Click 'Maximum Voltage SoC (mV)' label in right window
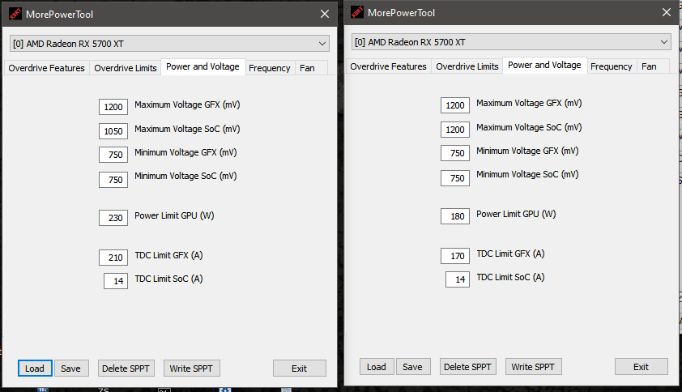 click(x=529, y=127)
